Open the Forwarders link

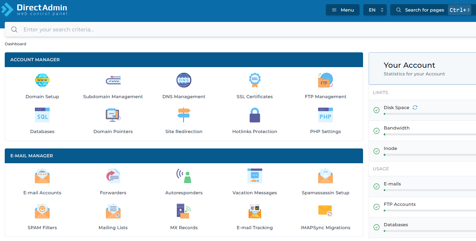coord(113,193)
